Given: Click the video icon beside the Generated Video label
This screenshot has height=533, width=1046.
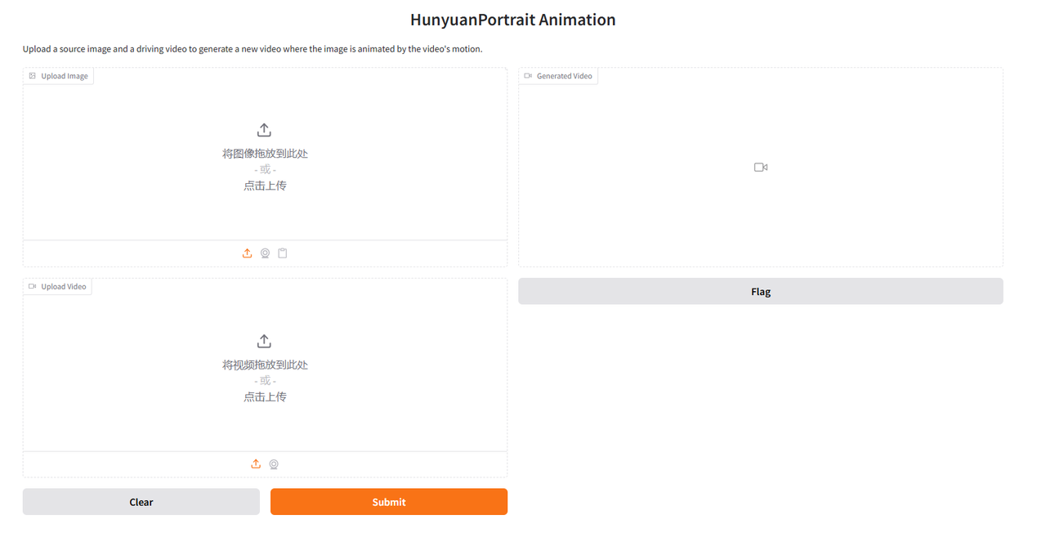Looking at the screenshot, I should [x=528, y=76].
